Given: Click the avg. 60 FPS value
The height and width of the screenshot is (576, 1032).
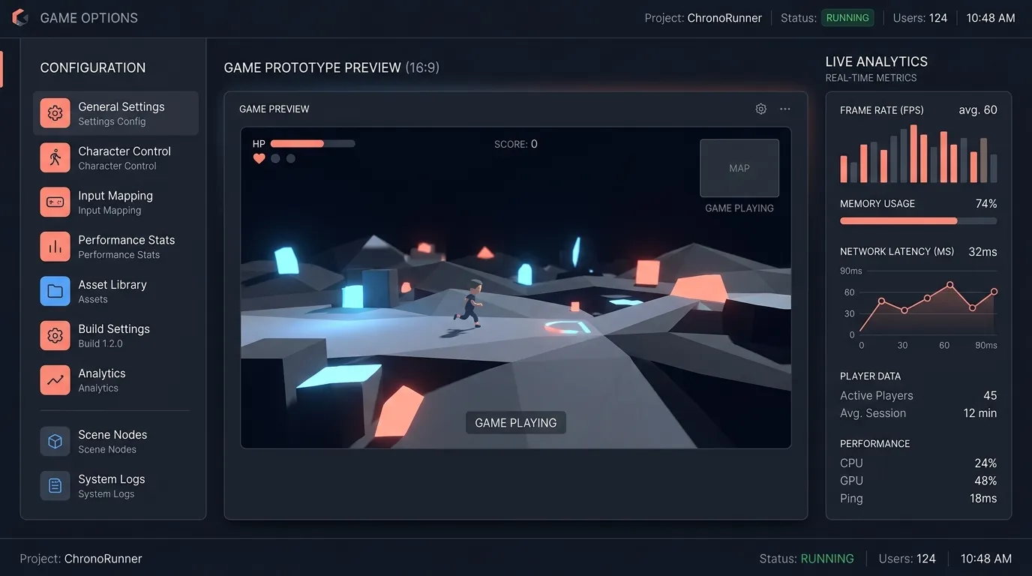Looking at the screenshot, I should coord(978,109).
